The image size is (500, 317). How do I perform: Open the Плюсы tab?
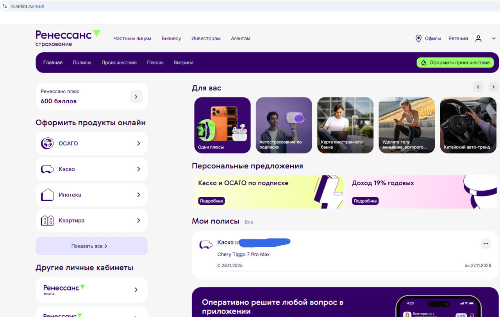tap(155, 62)
